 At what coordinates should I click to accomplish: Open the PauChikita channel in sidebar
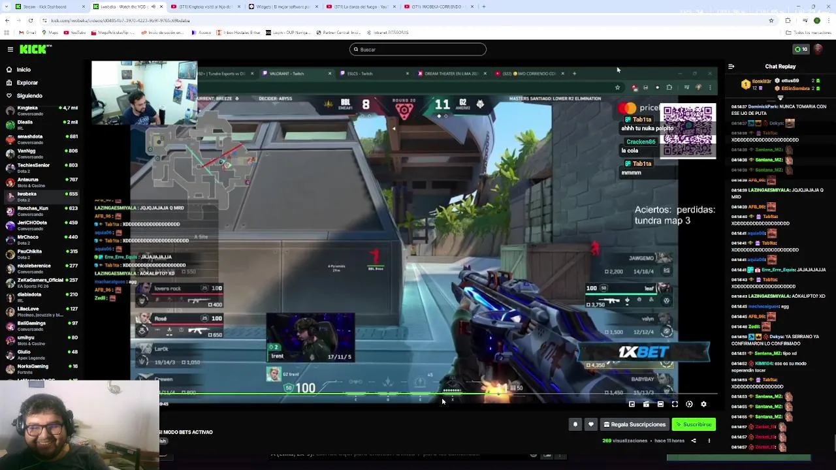click(x=40, y=254)
